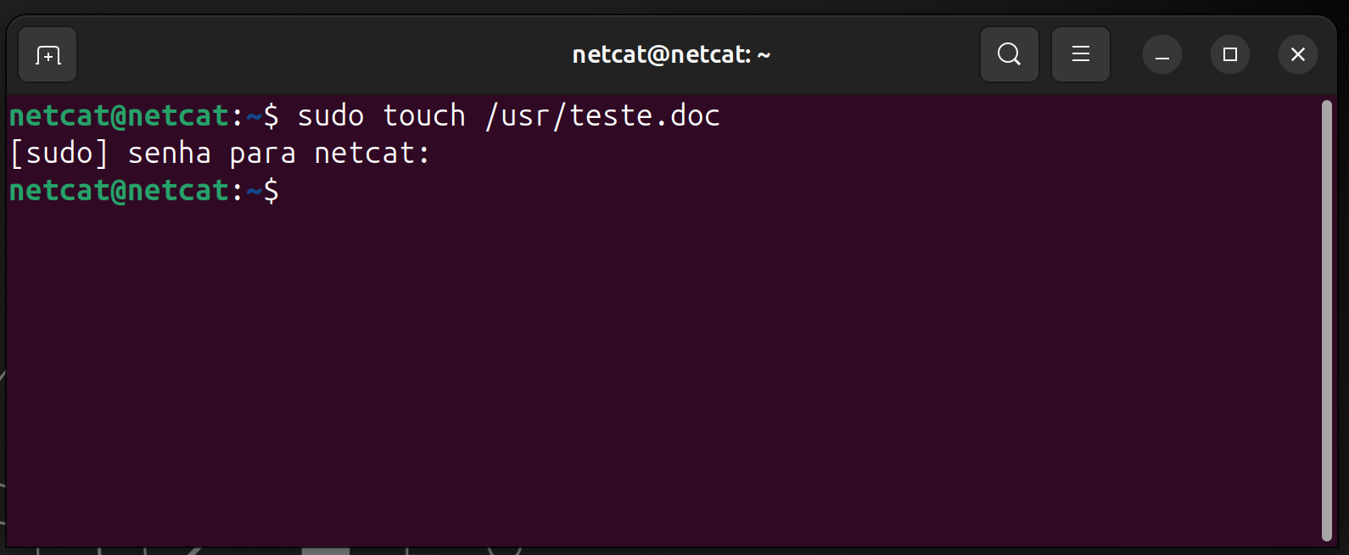Close the terminal window
1349x555 pixels.
(1298, 55)
